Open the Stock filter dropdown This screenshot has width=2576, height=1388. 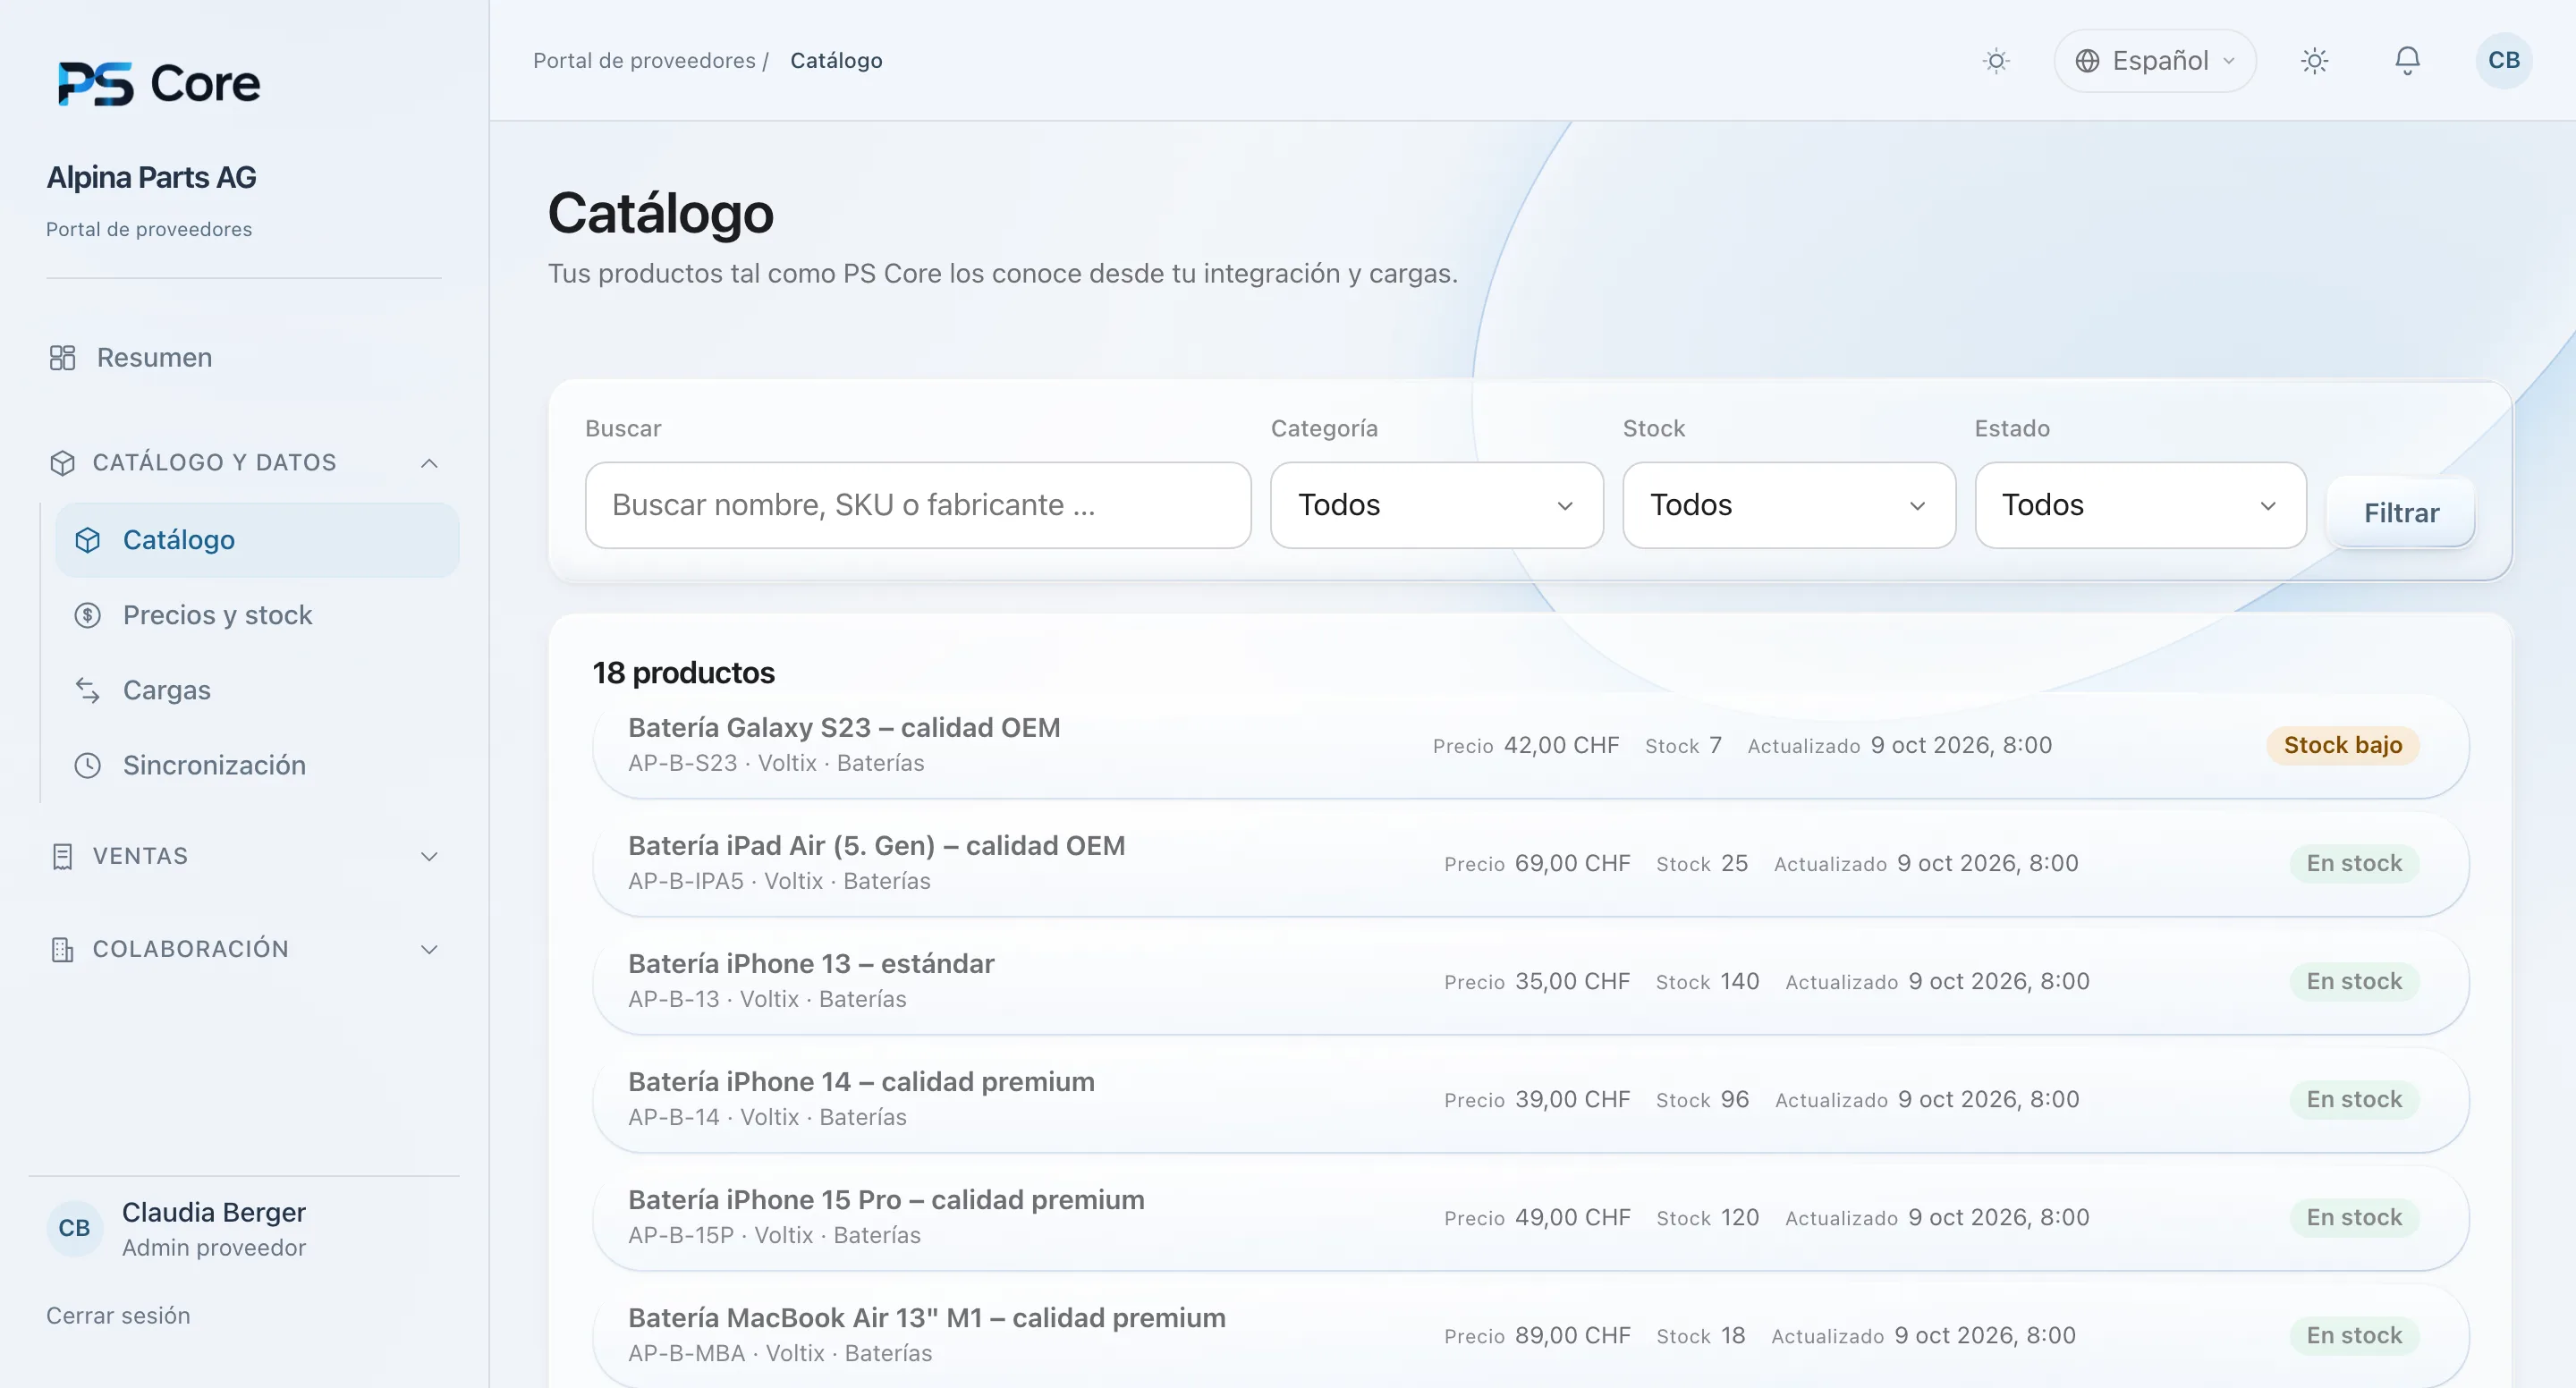coord(1788,505)
